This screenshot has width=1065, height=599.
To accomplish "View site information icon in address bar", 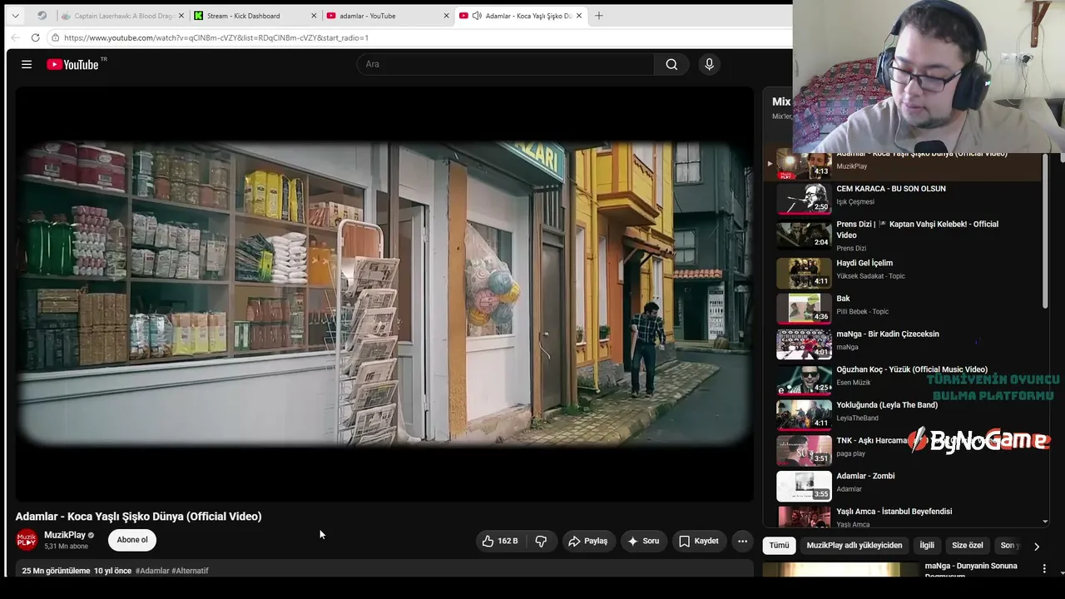I will pyautogui.click(x=55, y=37).
